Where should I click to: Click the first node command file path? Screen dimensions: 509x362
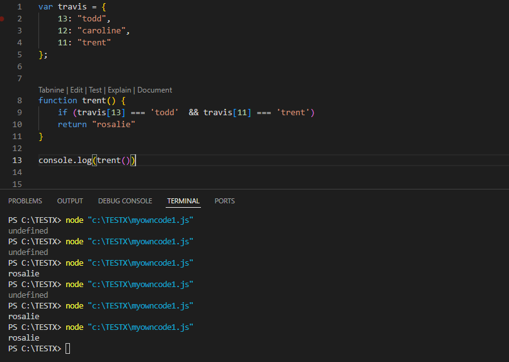(140, 220)
